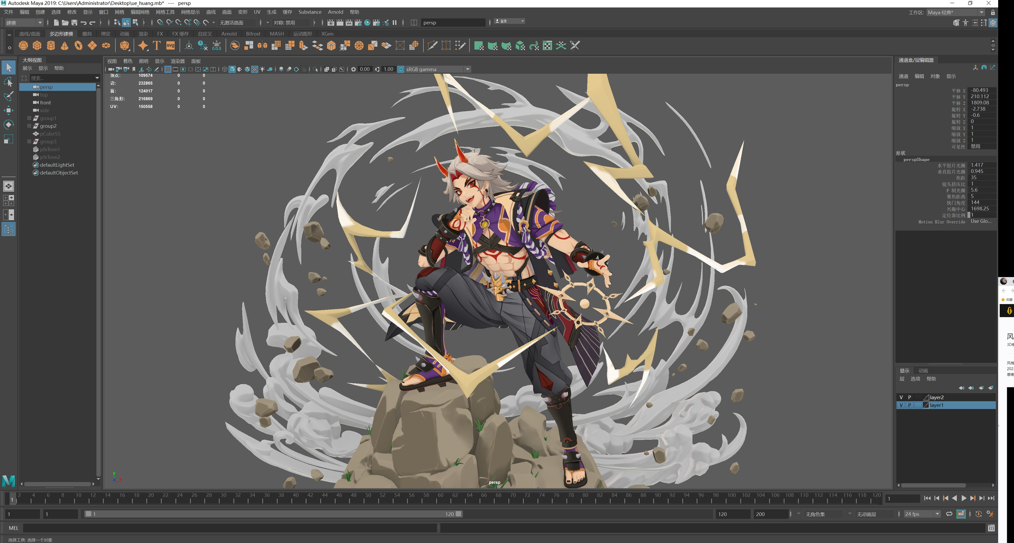This screenshot has width=1014, height=543.
Task: Open the 网格工具 menu
Action: [165, 12]
